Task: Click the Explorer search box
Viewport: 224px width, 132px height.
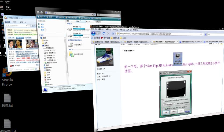Action: (x=108, y=15)
